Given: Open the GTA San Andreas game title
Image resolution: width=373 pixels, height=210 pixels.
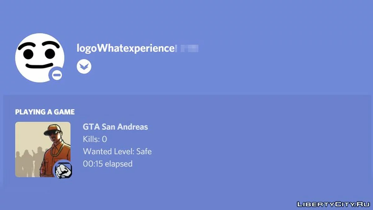Looking at the screenshot, I should click(x=115, y=127).
